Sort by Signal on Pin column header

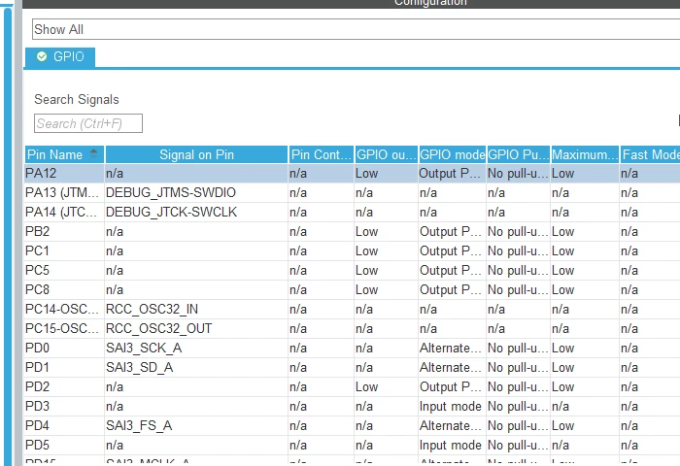(196, 154)
